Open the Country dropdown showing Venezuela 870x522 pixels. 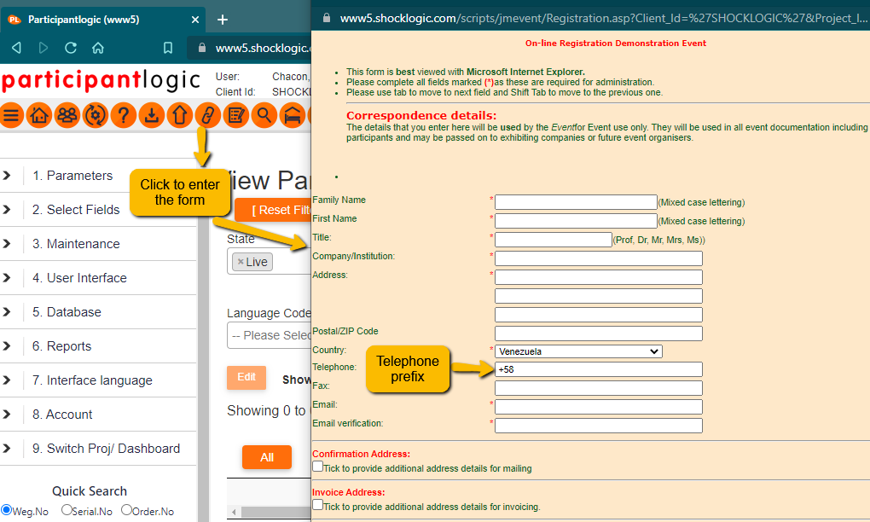click(578, 351)
